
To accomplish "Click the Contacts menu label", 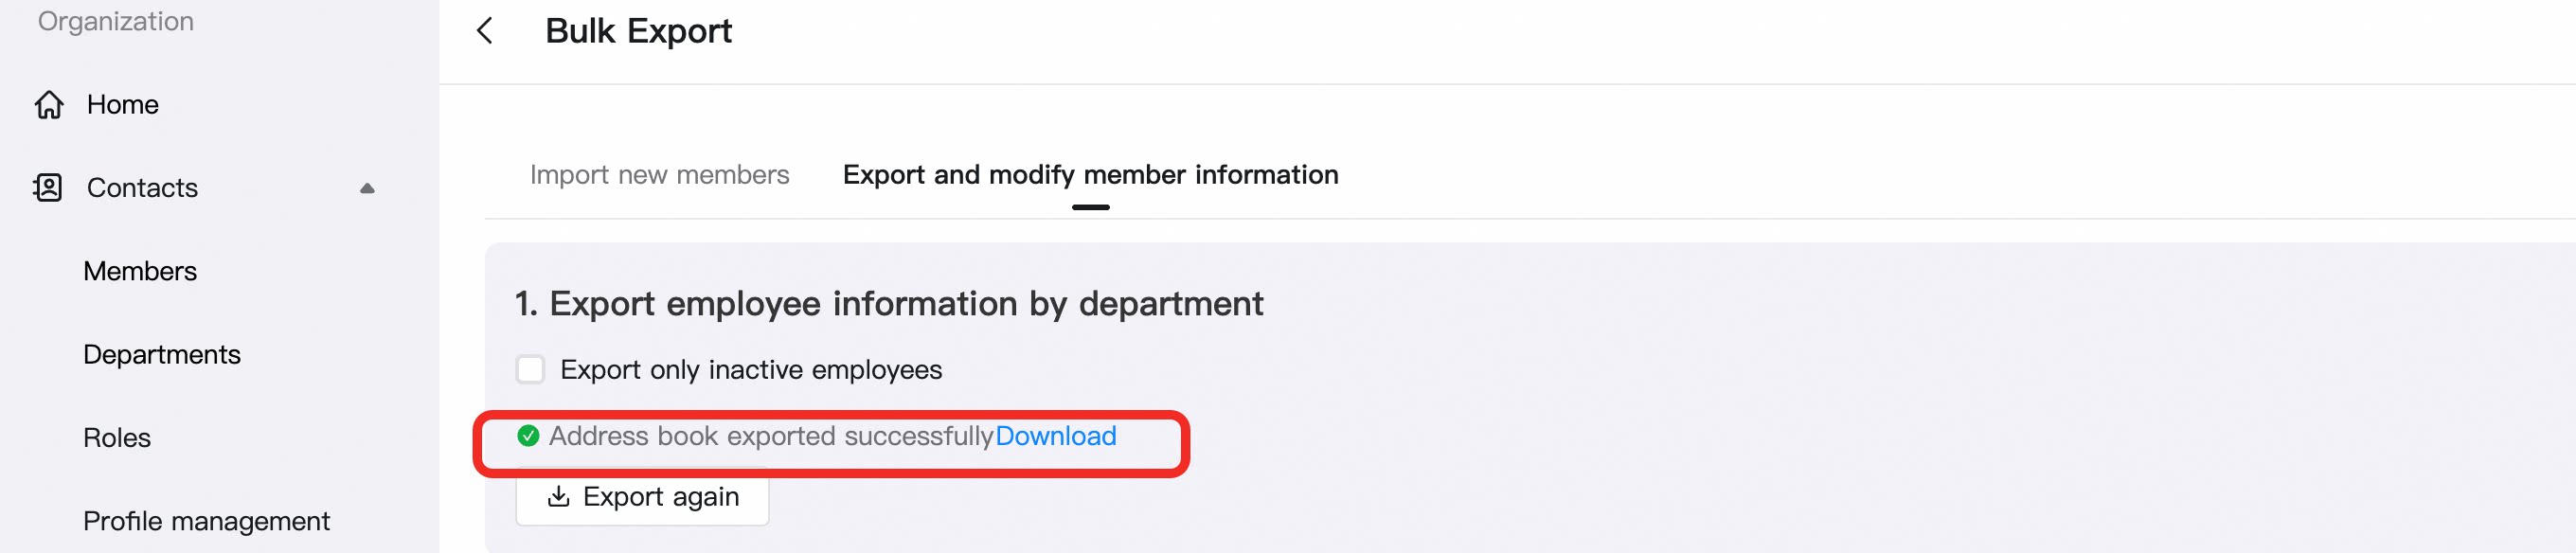I will 142,188.
